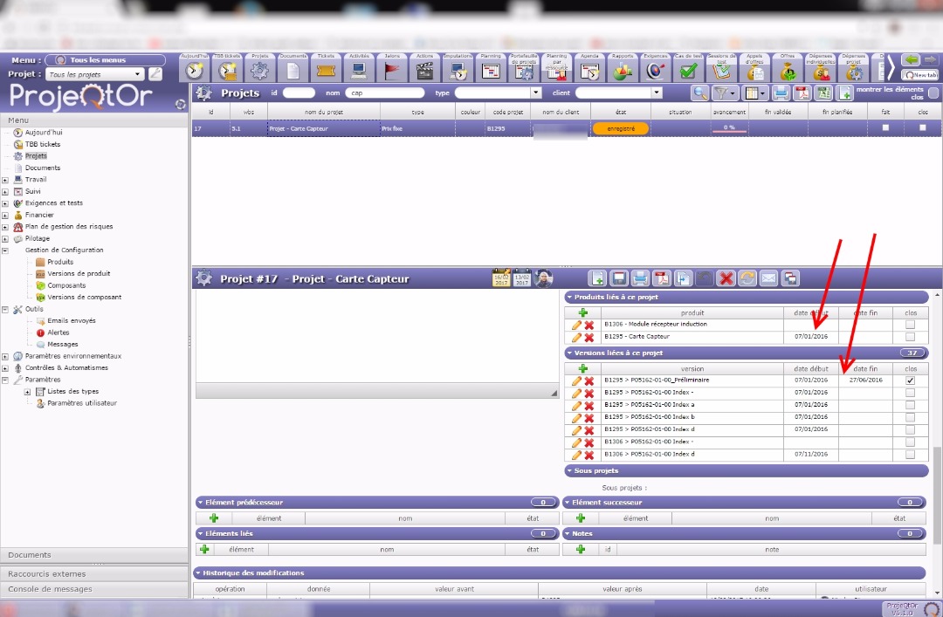Click the orange 'enregistré' status badge
The height and width of the screenshot is (617, 943).
click(x=620, y=128)
